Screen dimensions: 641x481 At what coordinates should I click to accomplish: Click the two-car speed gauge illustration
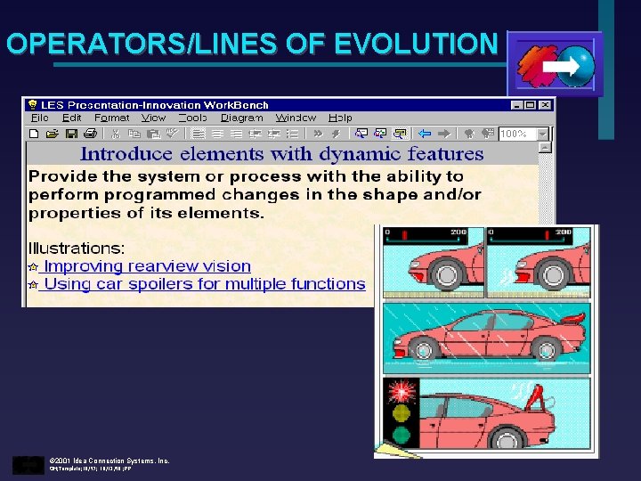[x=486, y=263]
